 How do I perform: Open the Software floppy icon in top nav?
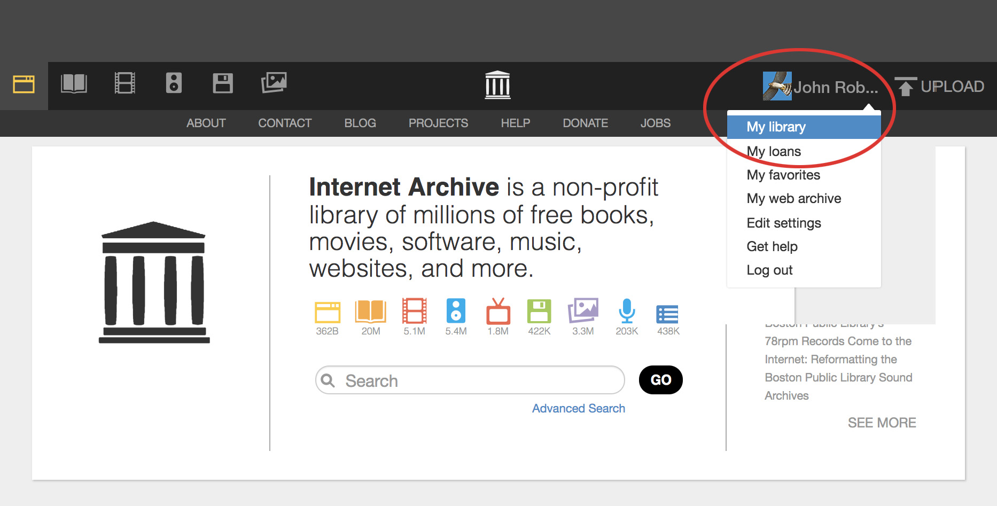pyautogui.click(x=223, y=83)
